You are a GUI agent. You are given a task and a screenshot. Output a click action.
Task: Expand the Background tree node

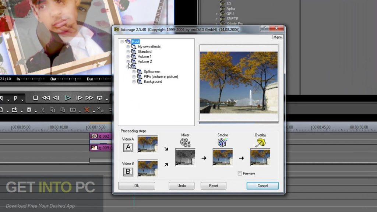(x=134, y=82)
